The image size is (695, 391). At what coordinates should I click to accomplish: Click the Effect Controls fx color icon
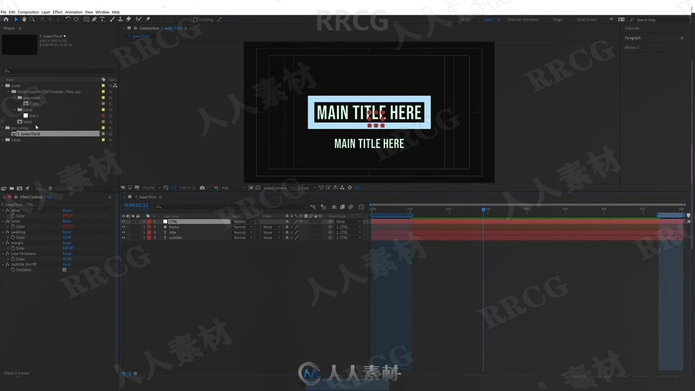(x=9, y=197)
